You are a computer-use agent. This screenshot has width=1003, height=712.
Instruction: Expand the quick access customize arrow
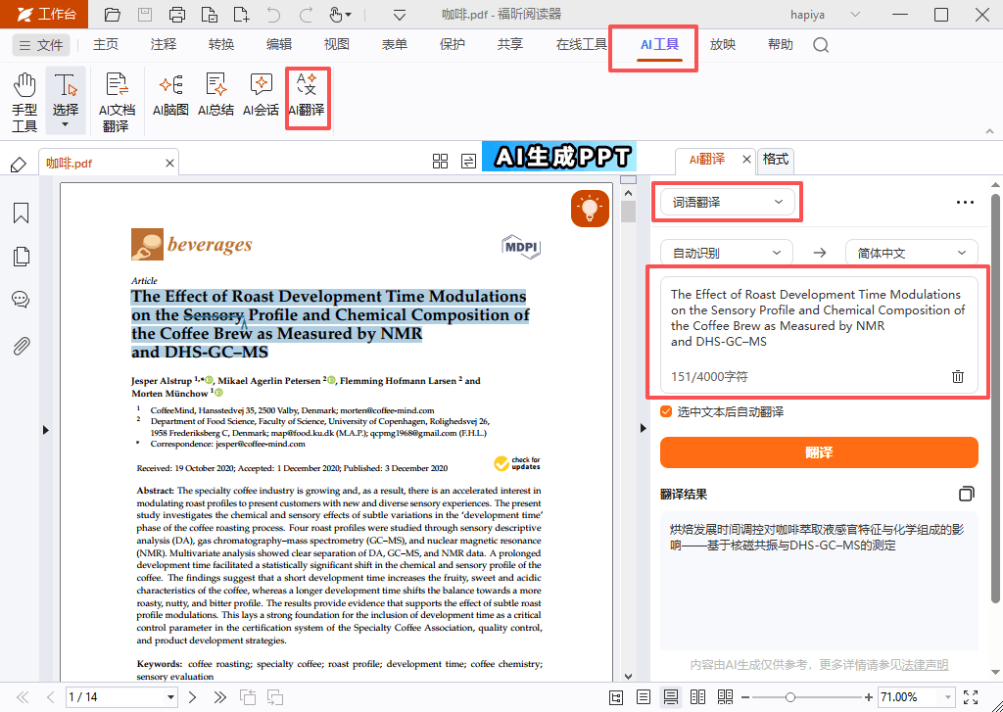coord(400,15)
